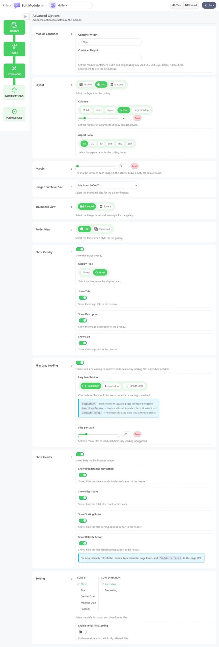Click the Margin slider handle

click(x=77, y=166)
